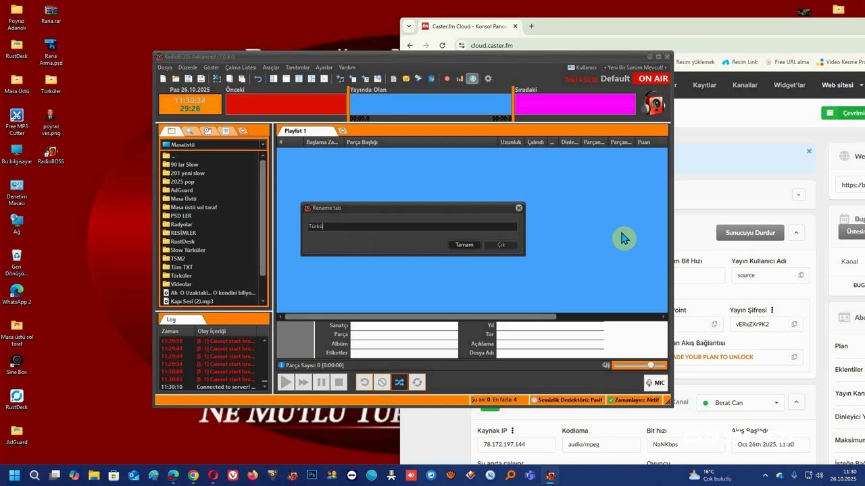
Task: Collapse the server panel chevron beside Sunucuyu Durdur
Action: tap(796, 233)
